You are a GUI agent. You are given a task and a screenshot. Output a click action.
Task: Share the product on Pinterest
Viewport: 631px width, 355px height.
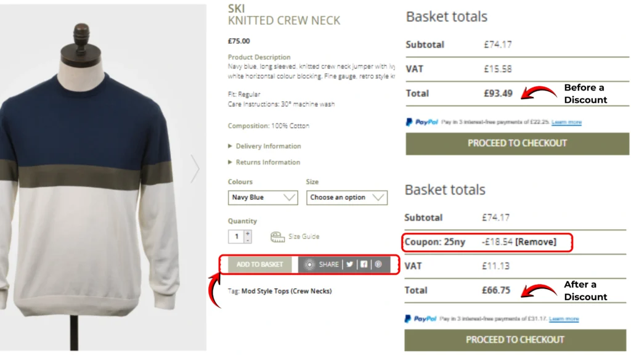point(378,264)
